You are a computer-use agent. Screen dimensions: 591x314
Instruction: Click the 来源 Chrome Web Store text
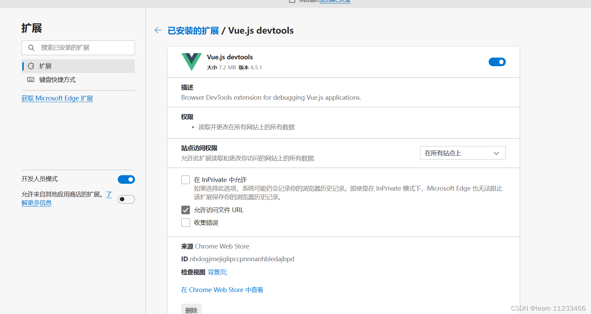click(215, 246)
